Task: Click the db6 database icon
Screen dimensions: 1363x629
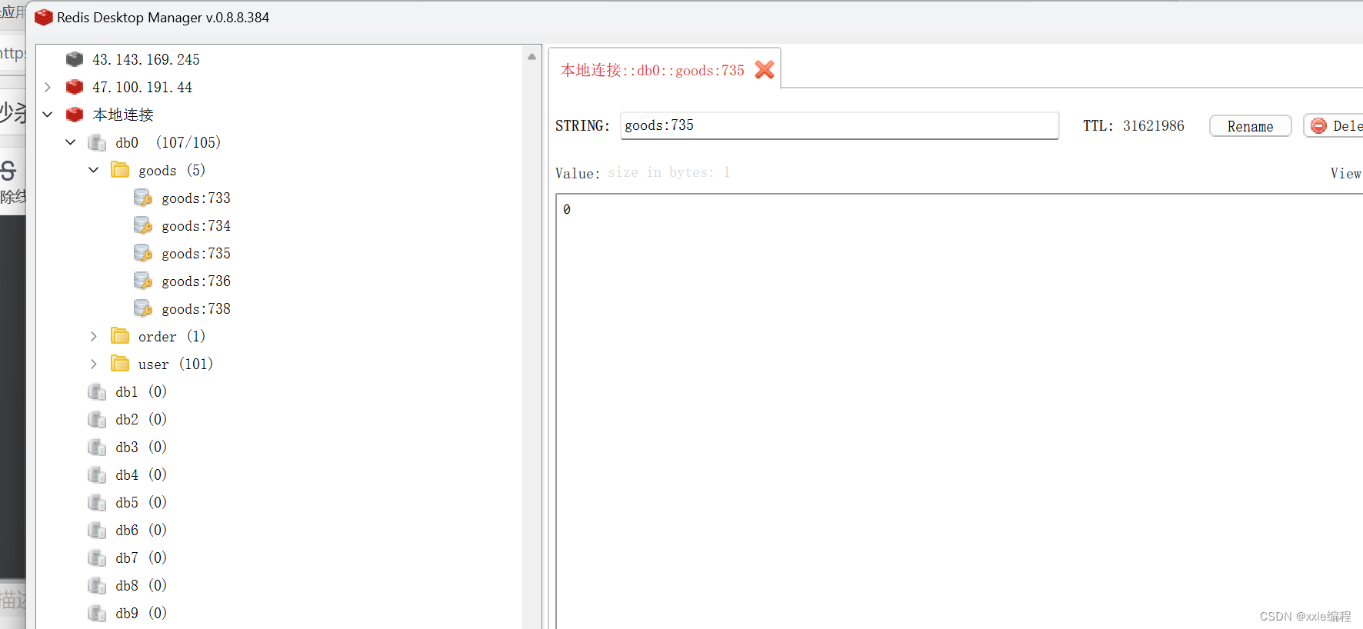Action: tap(97, 530)
